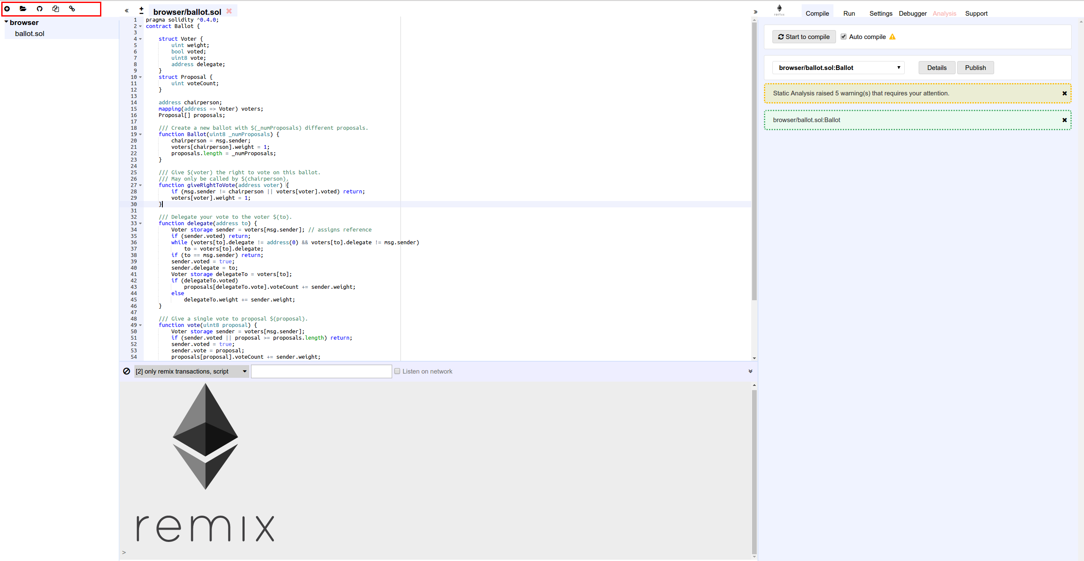Open the Analysis tab
Image resolution: width=1084 pixels, height=561 pixels.
(944, 13)
